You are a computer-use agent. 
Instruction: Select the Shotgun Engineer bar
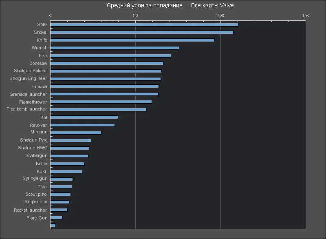click(106, 79)
